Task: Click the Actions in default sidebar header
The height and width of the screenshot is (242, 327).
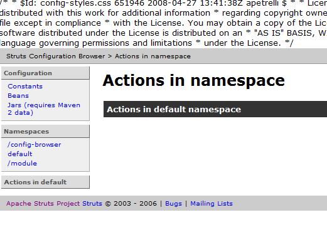Action: (45, 182)
